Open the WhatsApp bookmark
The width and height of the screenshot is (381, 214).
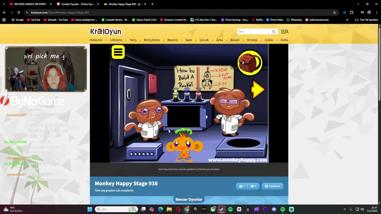pyautogui.click(x=294, y=20)
